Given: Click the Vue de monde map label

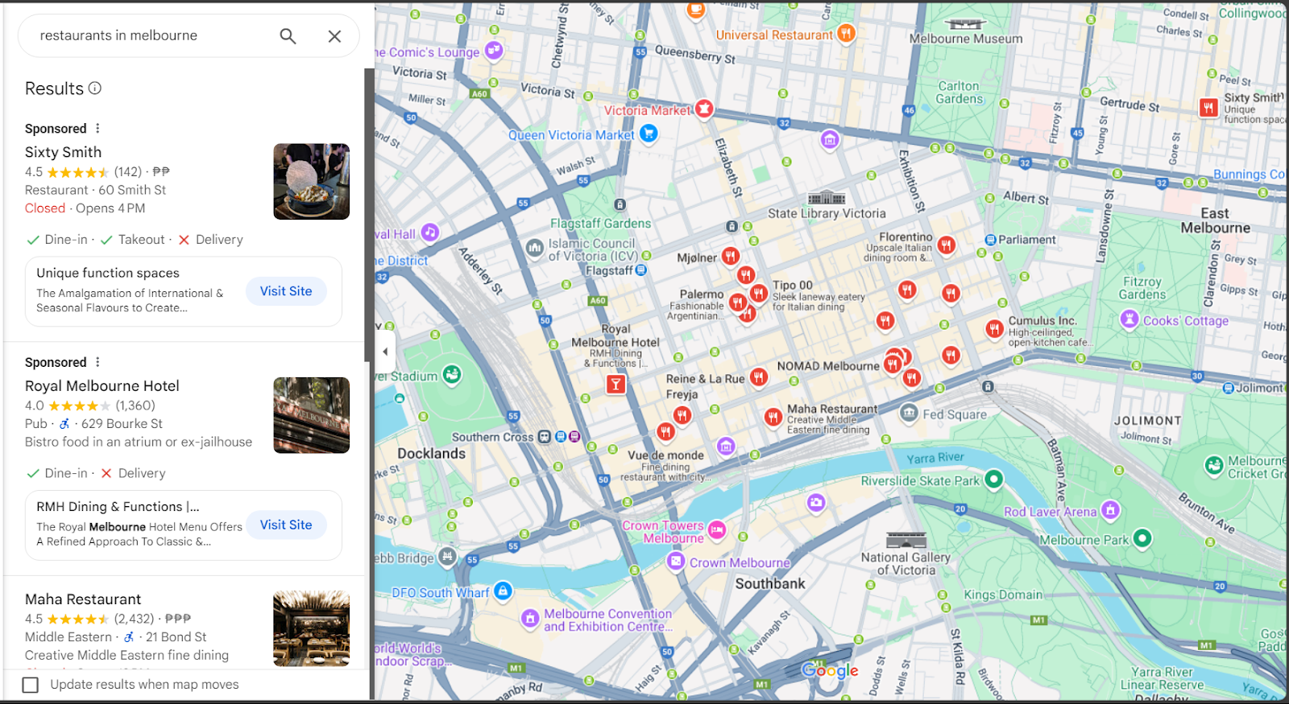Looking at the screenshot, I should [666, 455].
